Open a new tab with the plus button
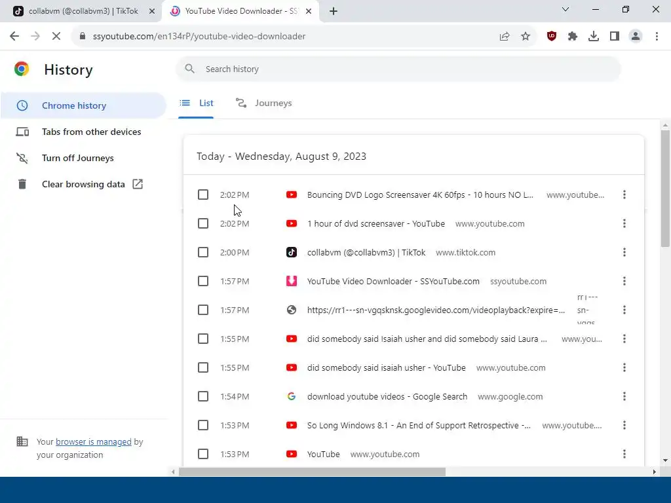Viewport: 671px width, 503px height. [x=334, y=11]
